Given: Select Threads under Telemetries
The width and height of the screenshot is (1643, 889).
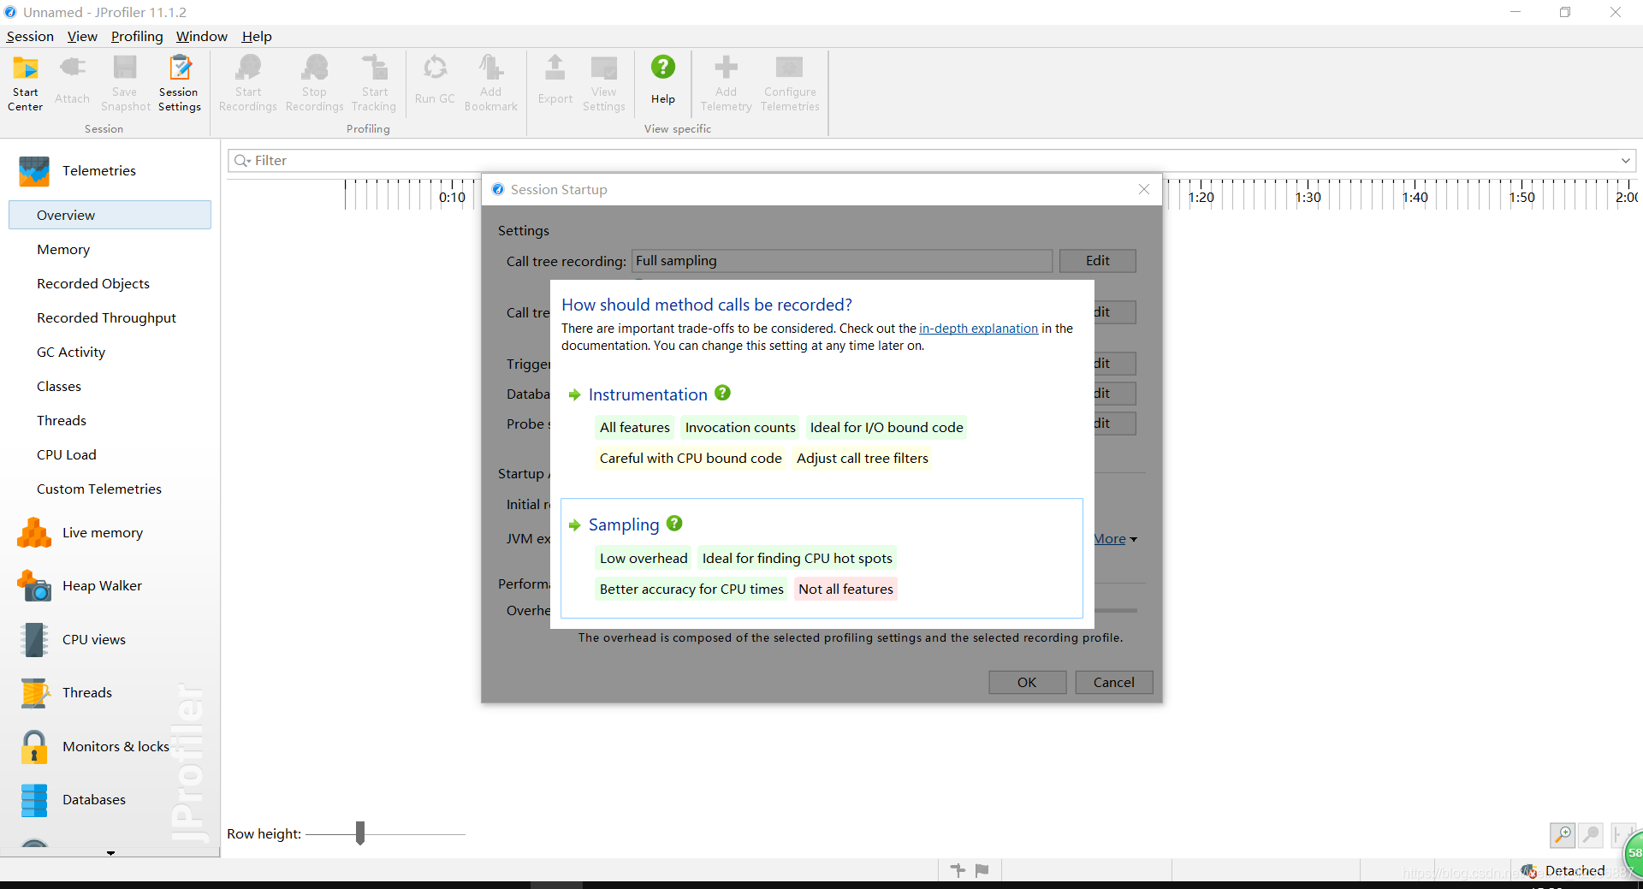Looking at the screenshot, I should click(x=62, y=420).
